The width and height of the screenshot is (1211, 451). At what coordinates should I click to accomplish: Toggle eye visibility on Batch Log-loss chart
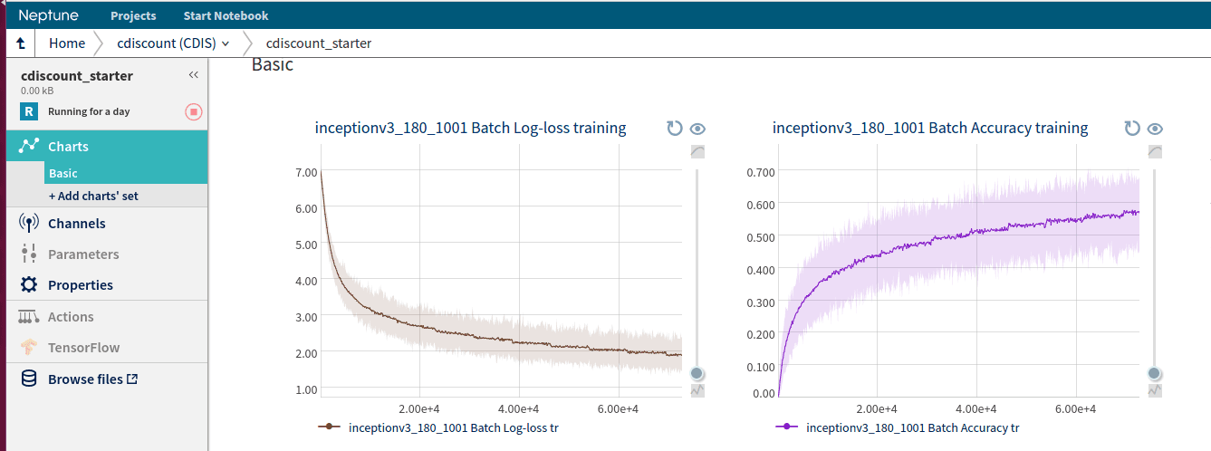tap(697, 129)
